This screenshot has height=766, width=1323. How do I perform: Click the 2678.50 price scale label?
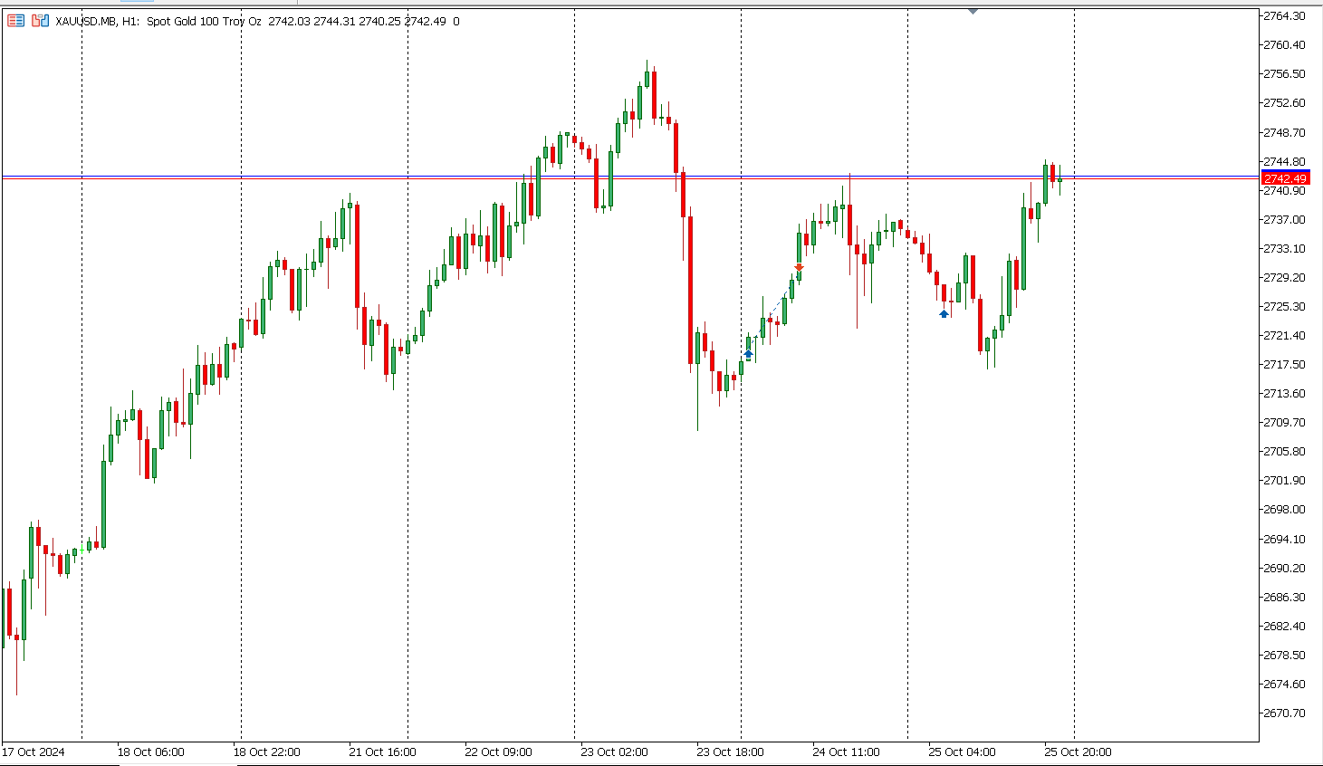[x=1284, y=655]
